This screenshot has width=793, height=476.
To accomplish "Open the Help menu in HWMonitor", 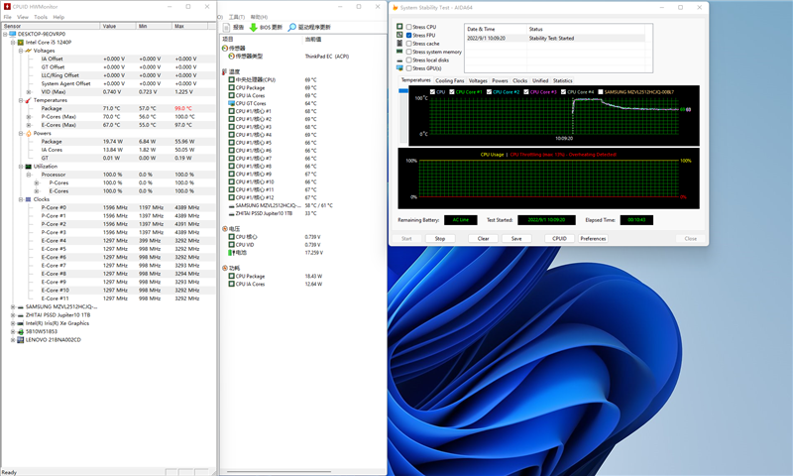I will click(x=58, y=17).
